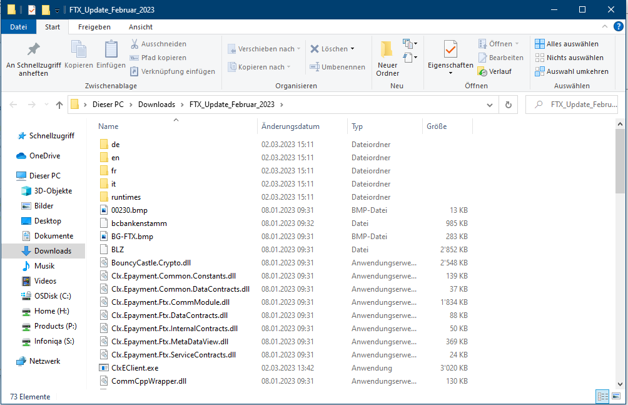Open Verlauf history
628x405 pixels.
tap(495, 71)
